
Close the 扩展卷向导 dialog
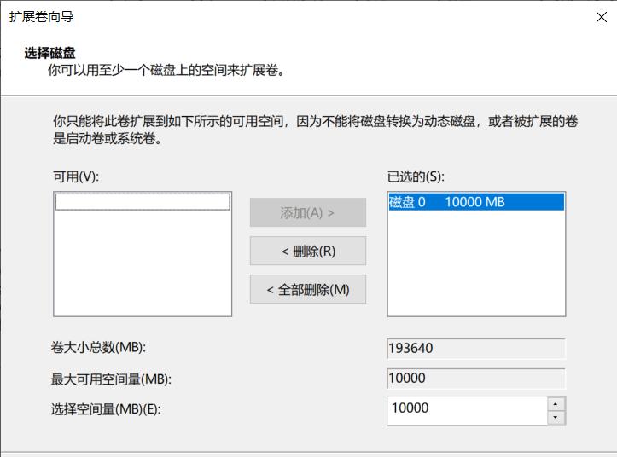pyautogui.click(x=602, y=17)
